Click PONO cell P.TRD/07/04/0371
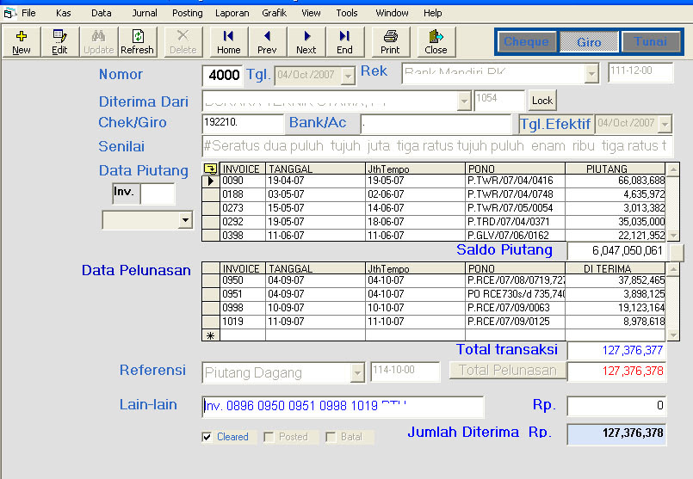The image size is (693, 479). point(515,222)
